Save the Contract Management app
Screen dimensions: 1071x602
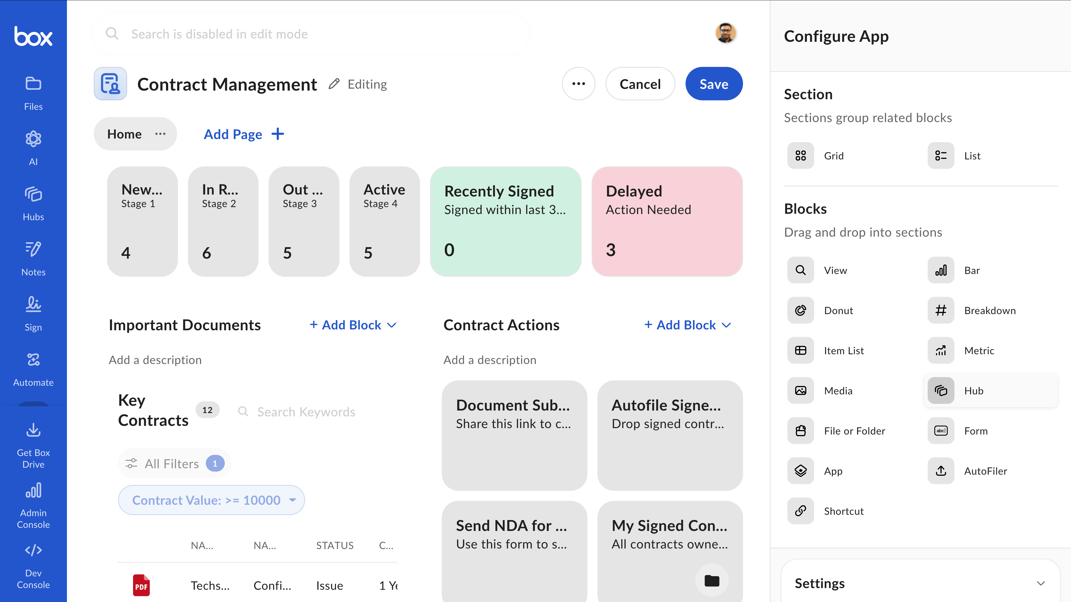click(713, 84)
